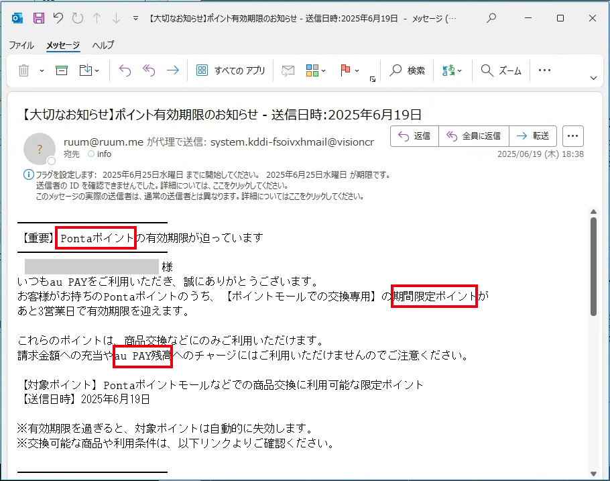
Task: Click the line ※有効期限を過ぎると、対象ポイントは自動的に失効します。
Action: 166,429
